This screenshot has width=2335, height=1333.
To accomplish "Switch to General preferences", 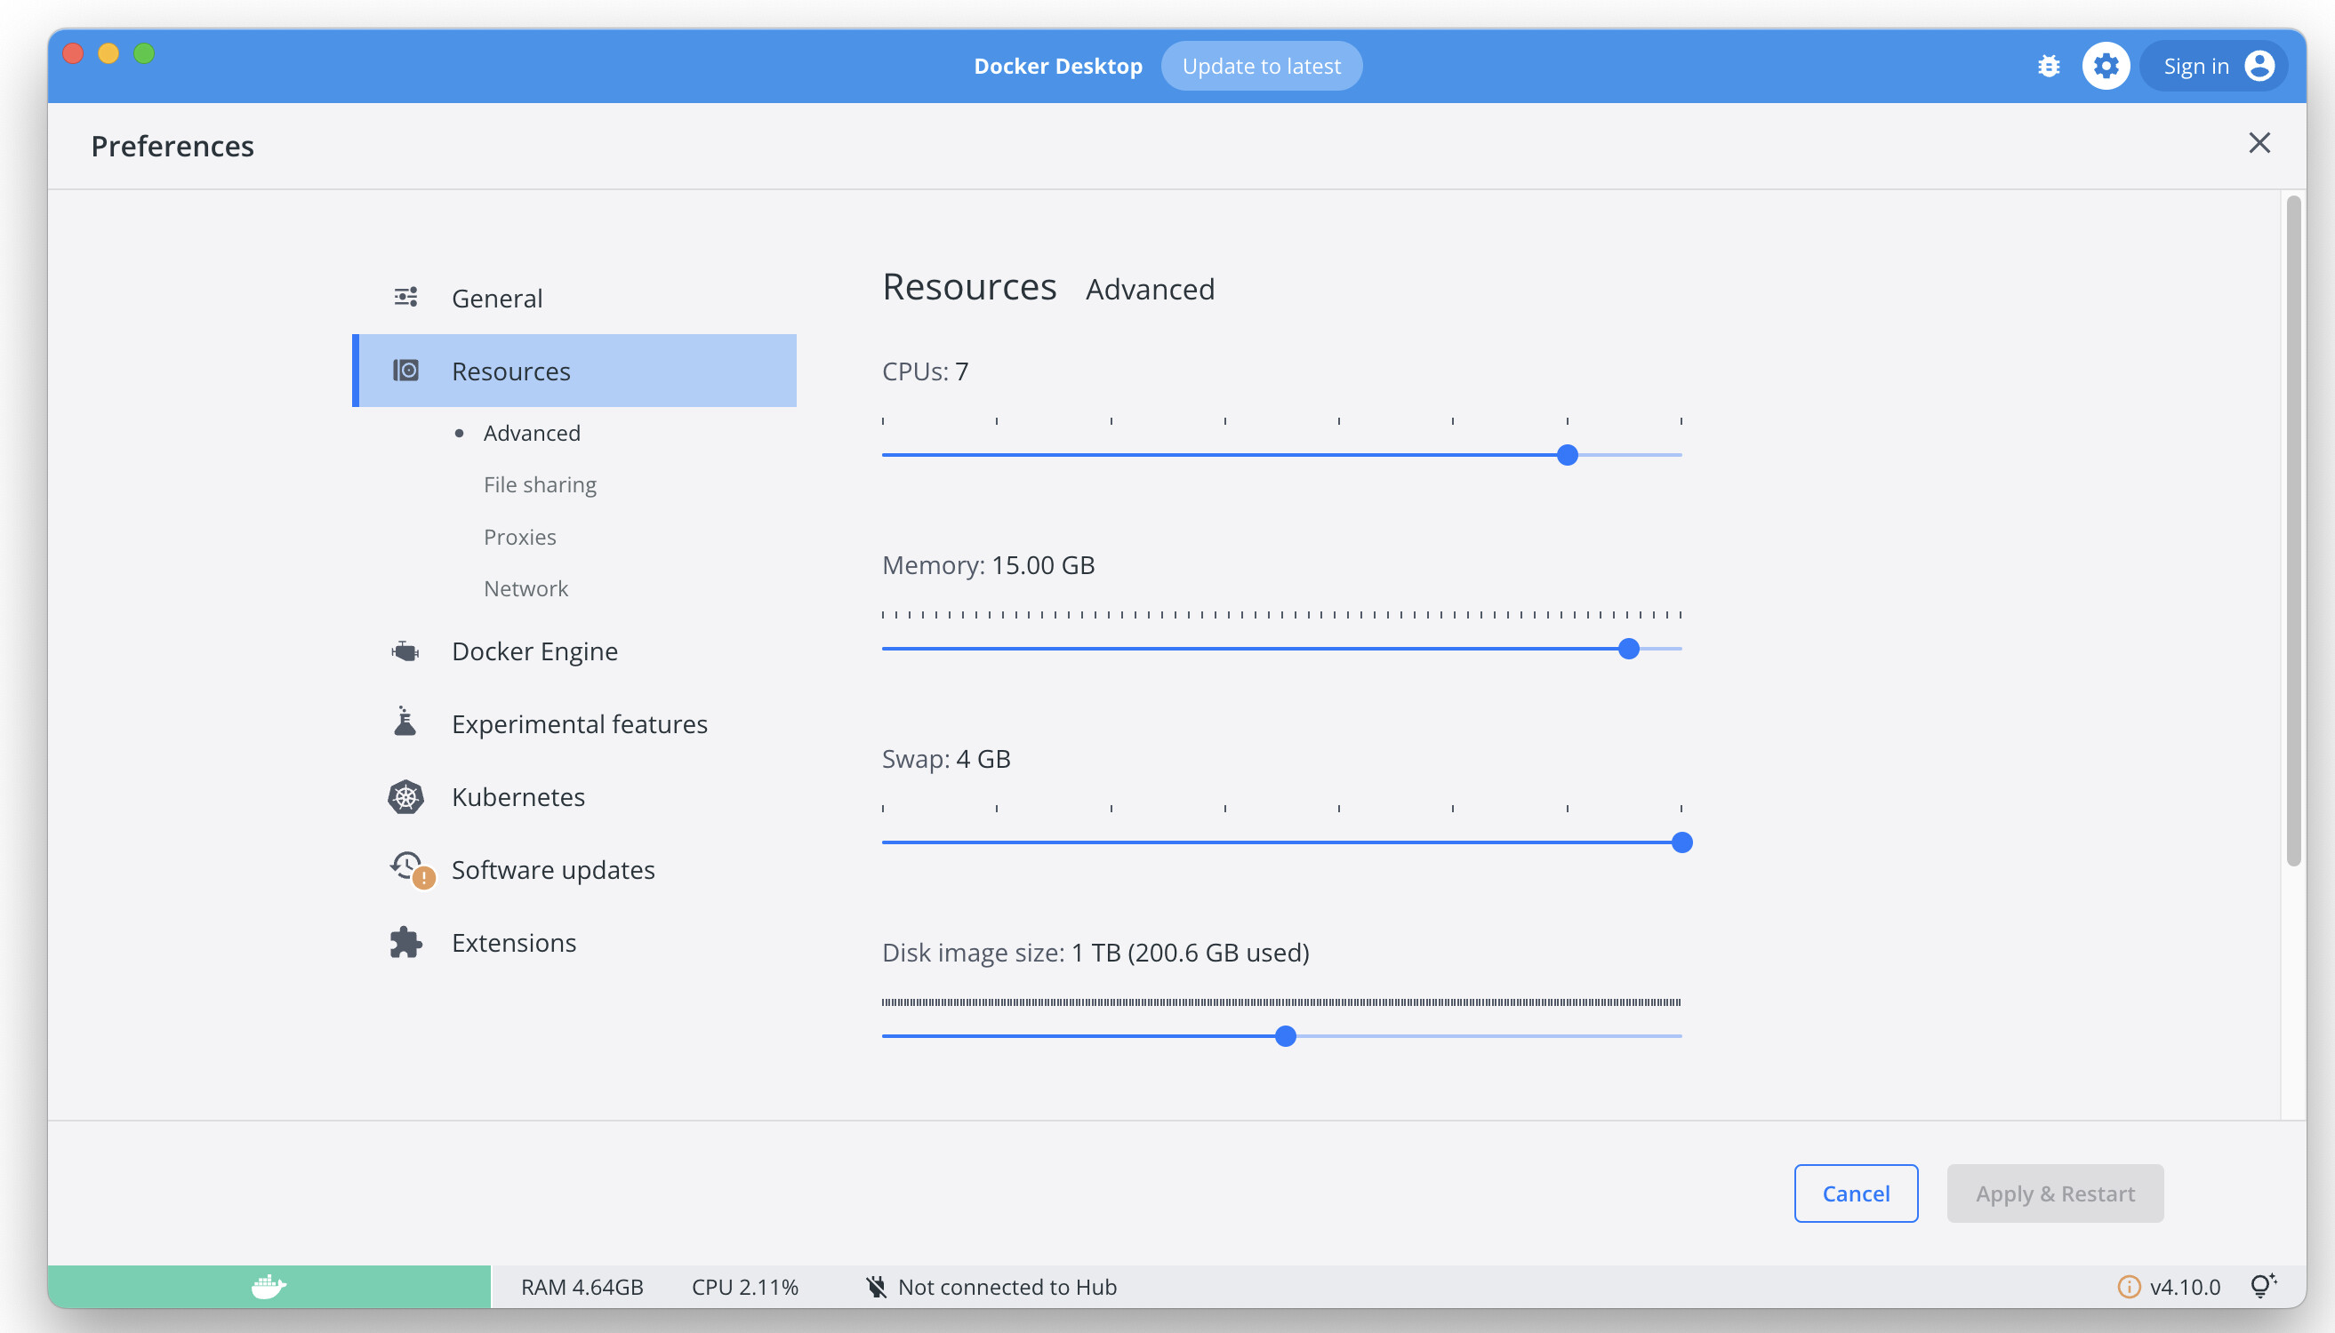I will click(x=496, y=298).
